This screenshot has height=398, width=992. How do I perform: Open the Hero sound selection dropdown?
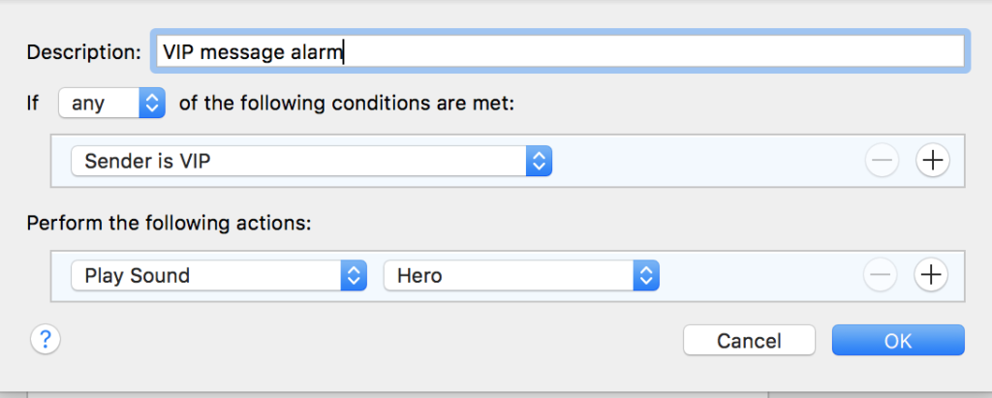521,275
